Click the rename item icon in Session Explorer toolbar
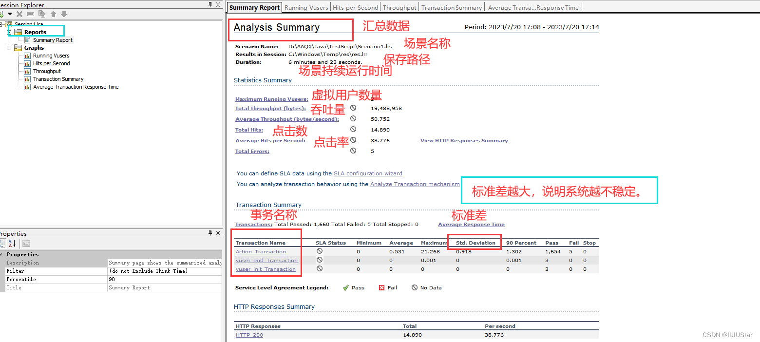760x342 pixels. point(31,14)
